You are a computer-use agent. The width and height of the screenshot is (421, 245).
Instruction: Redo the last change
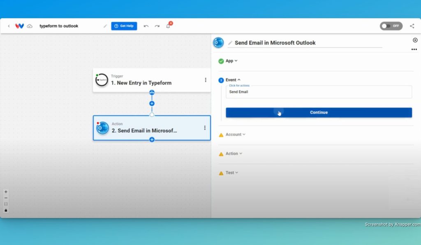pyautogui.click(x=157, y=26)
